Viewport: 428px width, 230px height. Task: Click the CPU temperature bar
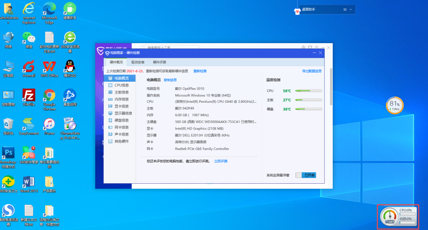point(309,91)
